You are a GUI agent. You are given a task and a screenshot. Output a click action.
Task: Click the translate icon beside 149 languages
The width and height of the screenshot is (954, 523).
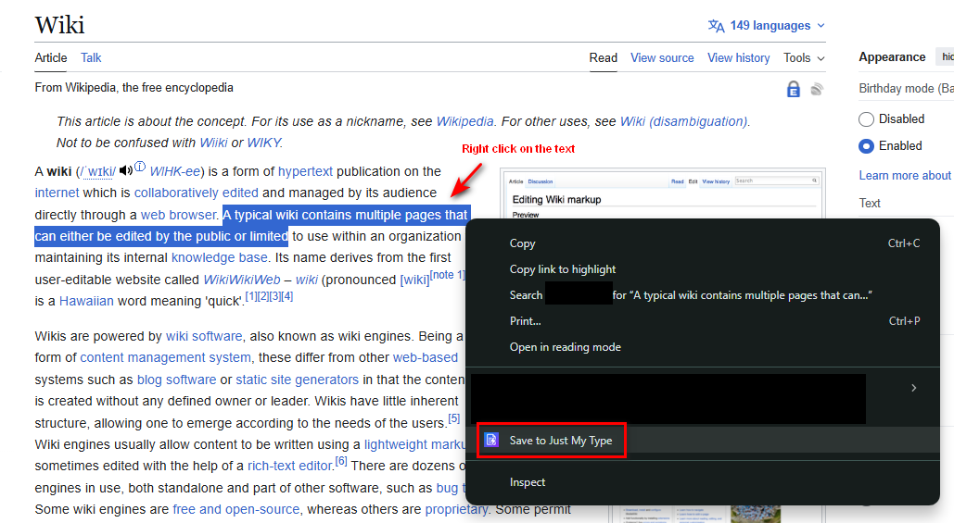point(716,26)
